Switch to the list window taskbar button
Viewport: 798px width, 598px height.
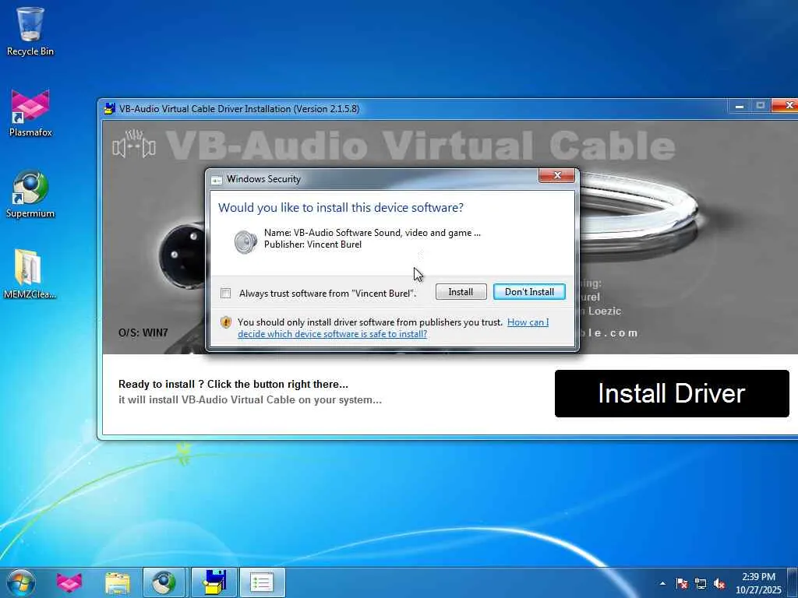coord(262,582)
